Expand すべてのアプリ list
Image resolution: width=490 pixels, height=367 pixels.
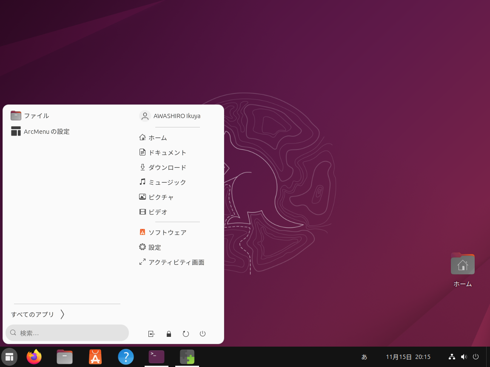pyautogui.click(x=38, y=314)
